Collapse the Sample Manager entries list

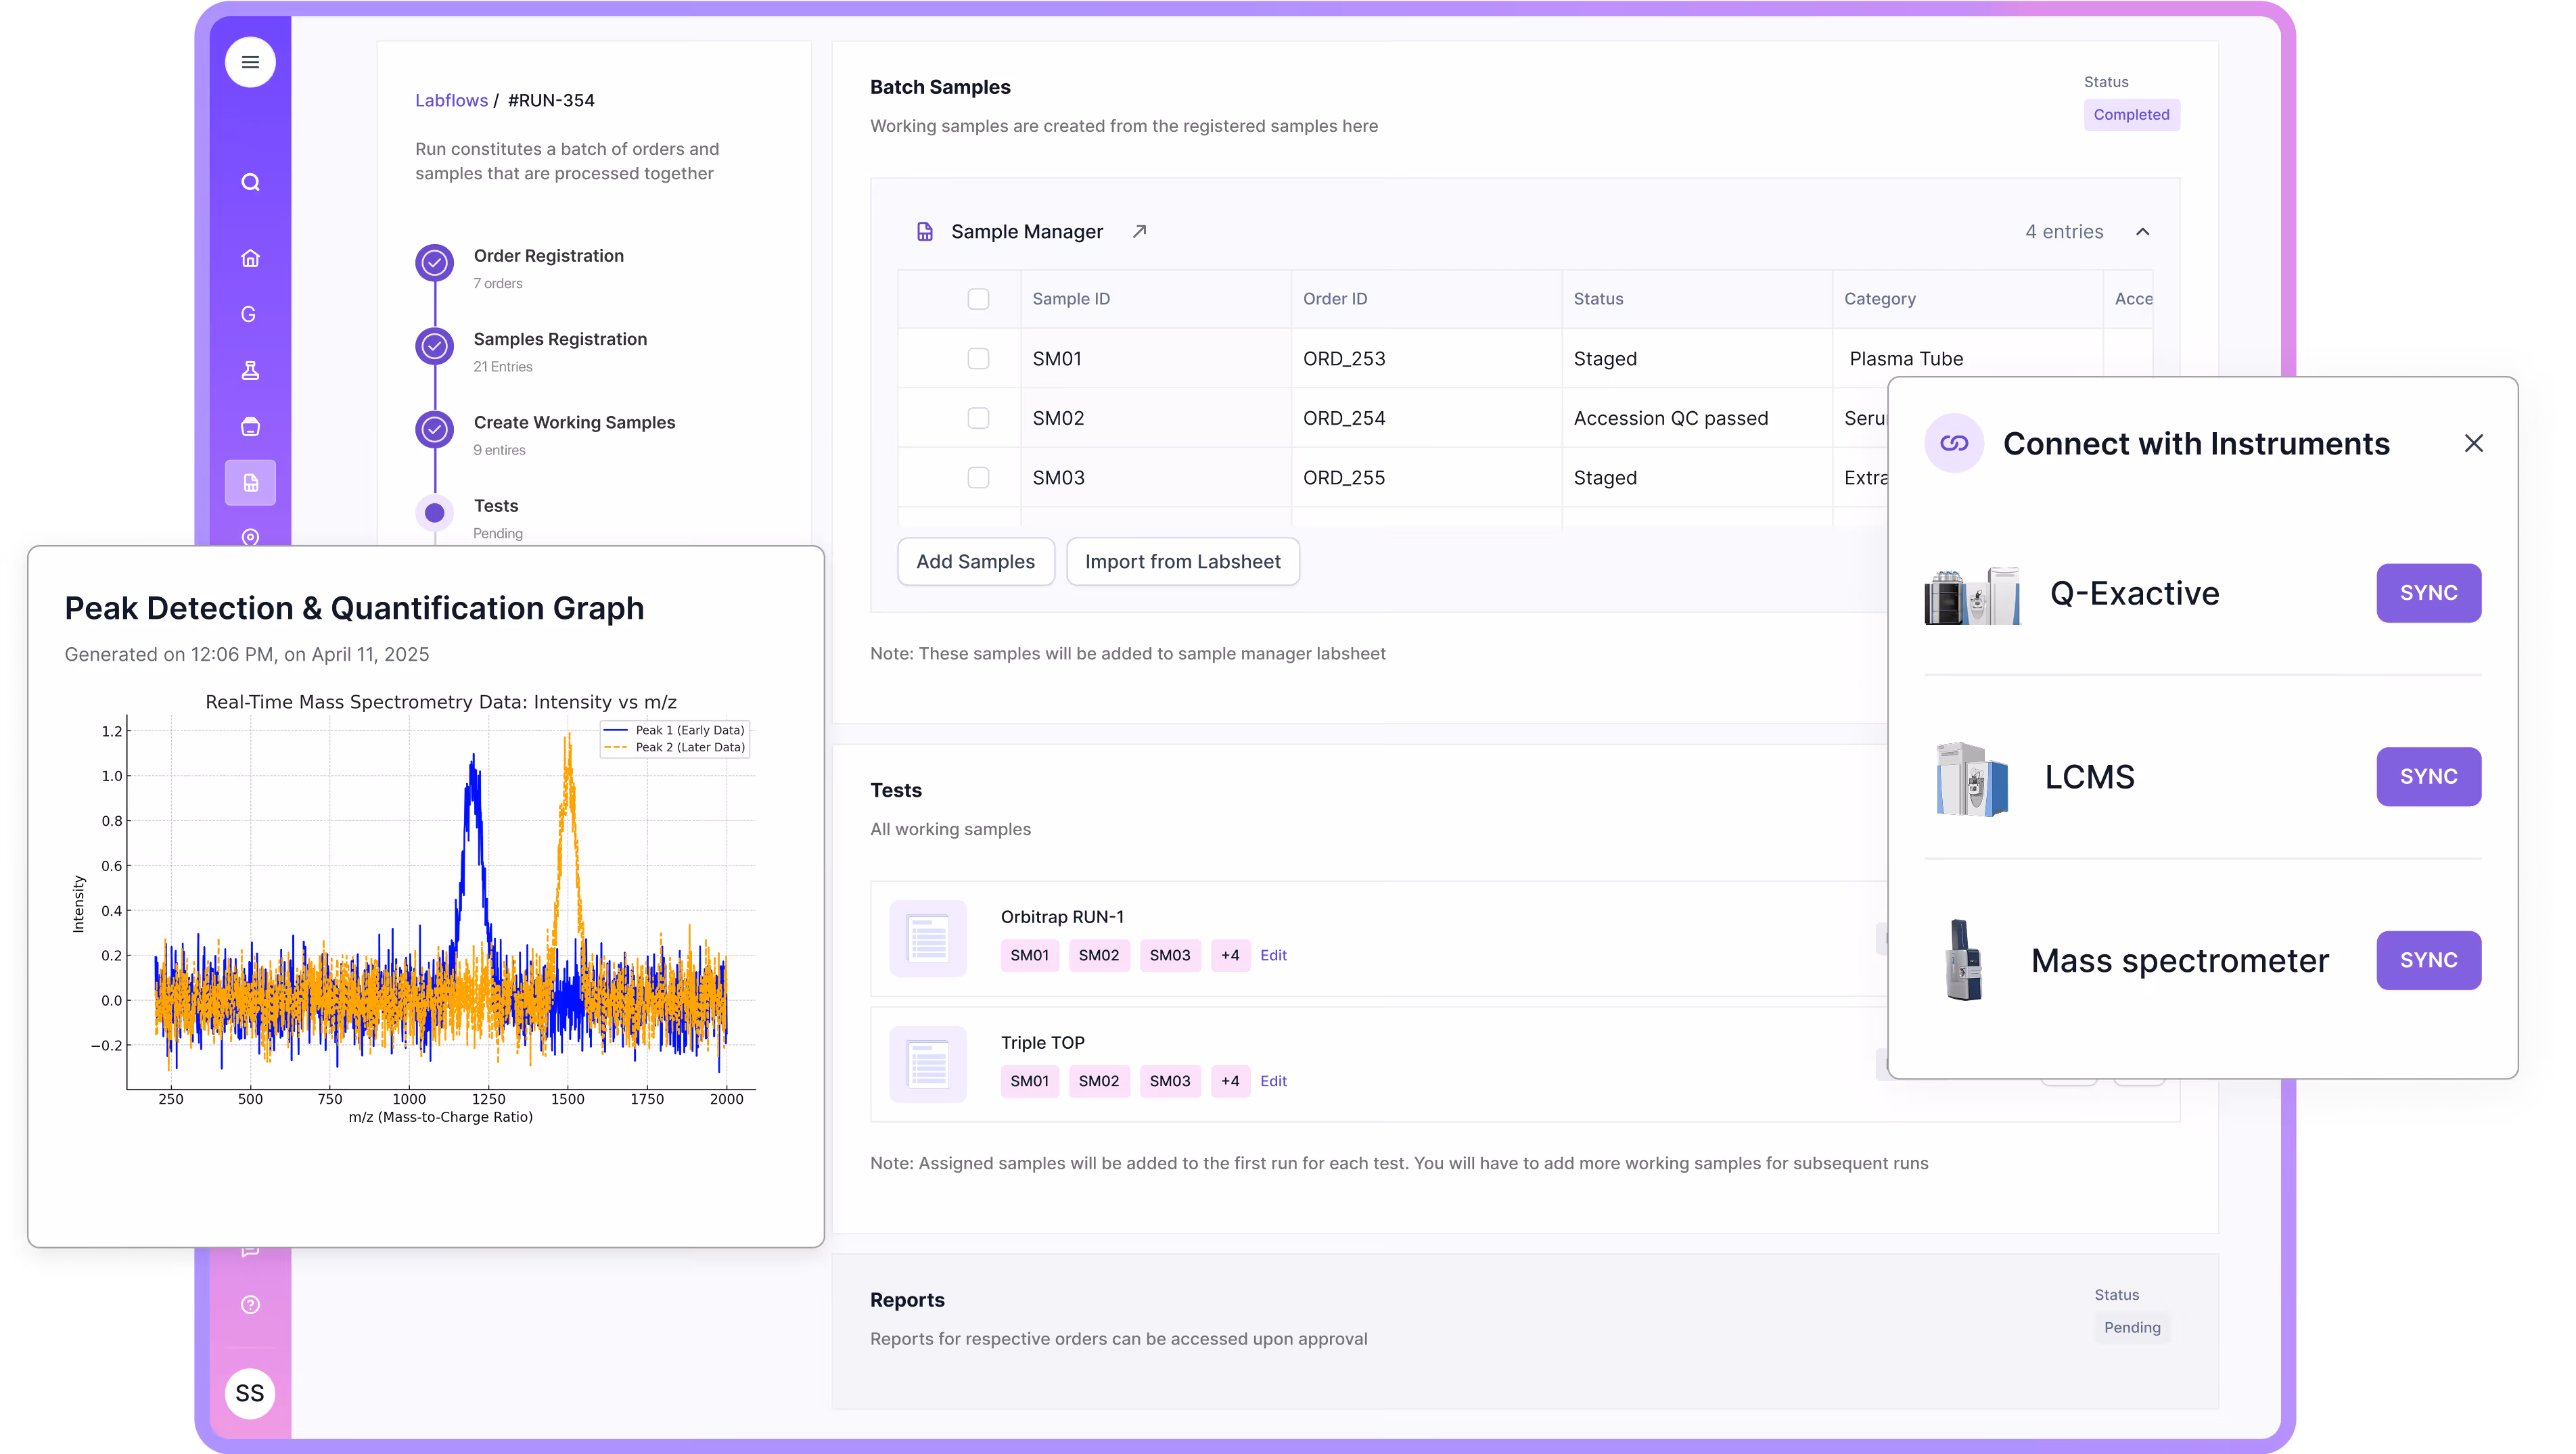(2143, 231)
